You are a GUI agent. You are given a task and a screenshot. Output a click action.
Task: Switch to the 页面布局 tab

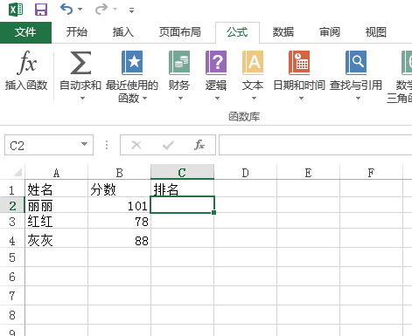click(179, 32)
